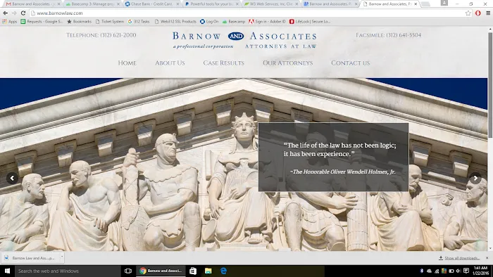This screenshot has height=277, width=493.
Task: Open the downloaded Barnow Law file
Action: 30,258
